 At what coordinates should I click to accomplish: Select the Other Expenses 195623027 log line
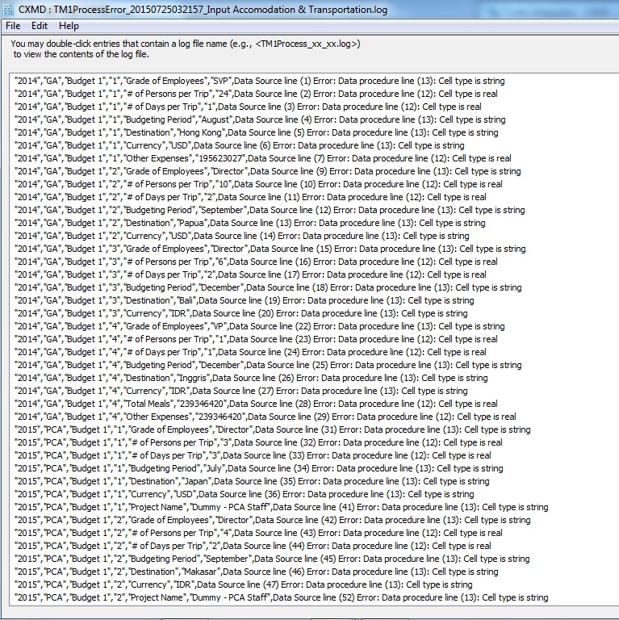coord(263,158)
